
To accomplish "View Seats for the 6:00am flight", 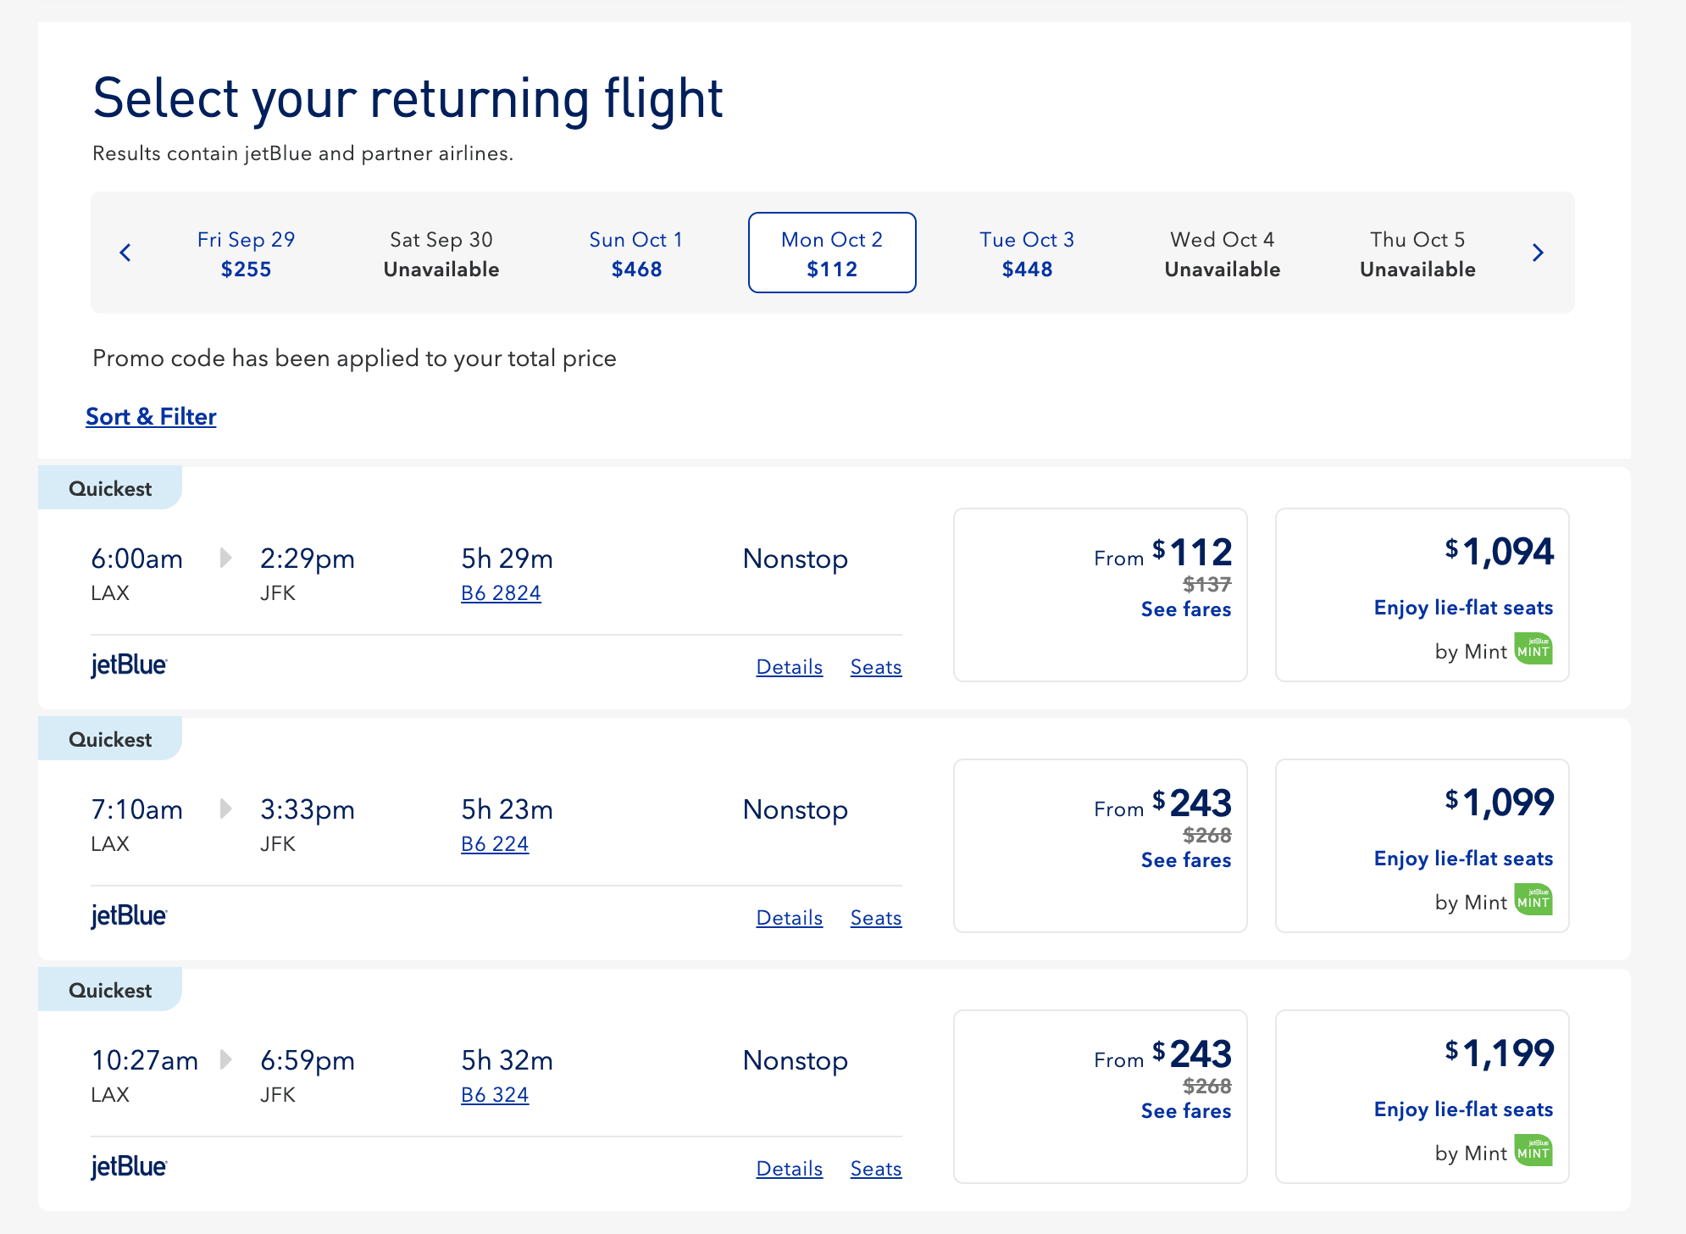I will 875,667.
